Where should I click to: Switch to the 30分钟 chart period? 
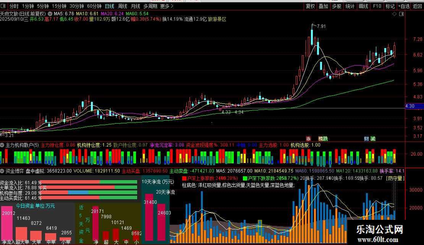pyautogui.click(x=76, y=6)
